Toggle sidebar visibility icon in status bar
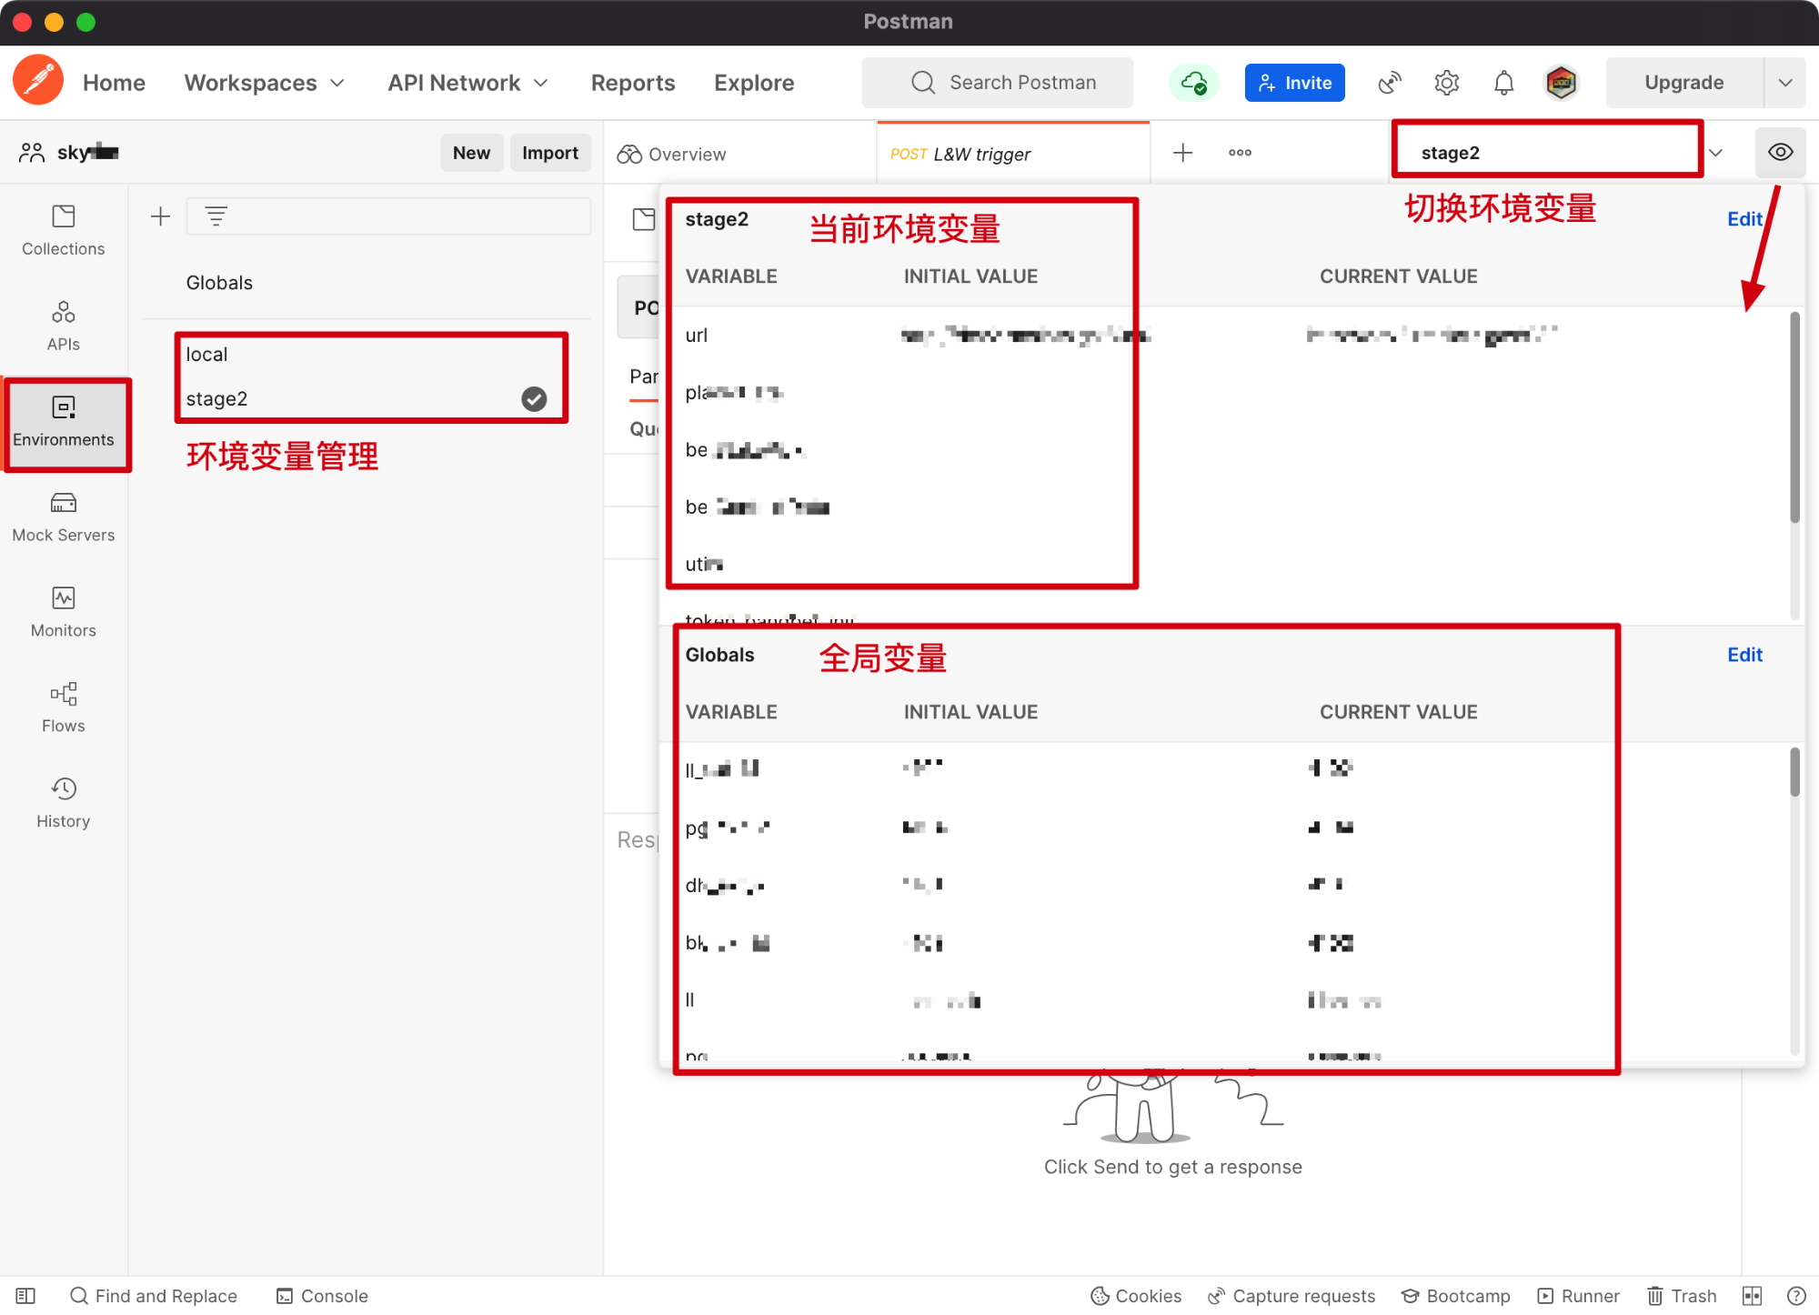 click(25, 1296)
